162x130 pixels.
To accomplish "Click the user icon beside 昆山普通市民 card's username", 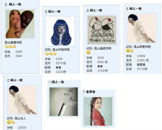I will [x=6, y=4].
